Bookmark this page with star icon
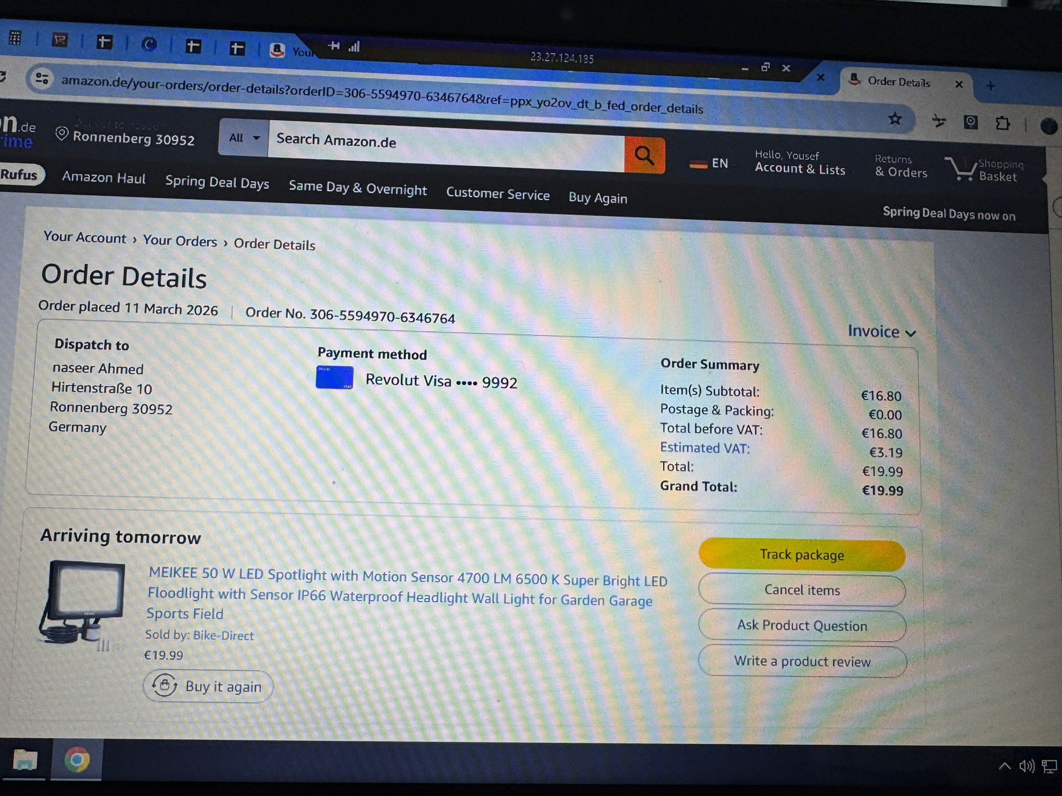Image resolution: width=1062 pixels, height=796 pixels. click(895, 119)
